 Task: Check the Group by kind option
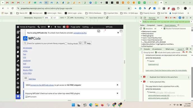[x=142, y=52]
